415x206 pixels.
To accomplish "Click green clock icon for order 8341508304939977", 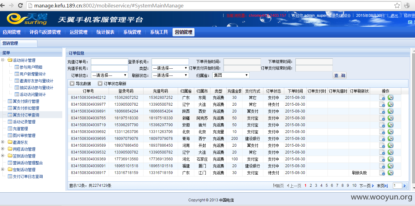I will [x=390, y=104].
